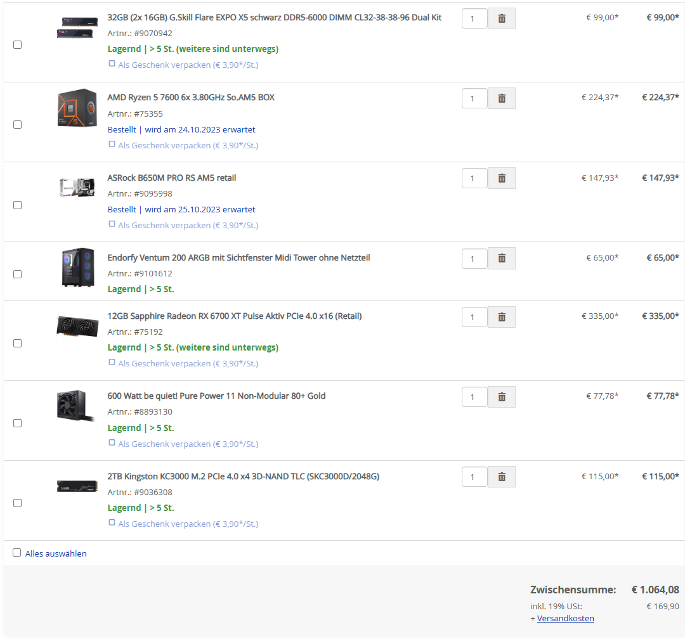Check the Alles auswählen checkbox
Viewport: 685px width, 639px height.
[x=17, y=552]
